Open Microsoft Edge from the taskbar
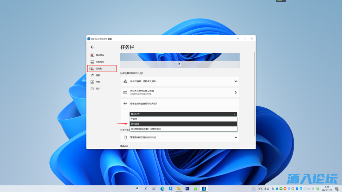The width and height of the screenshot is (342, 192). click(162, 189)
